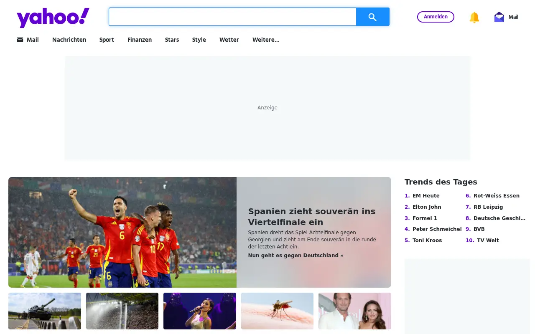Open the stadium rain thumbnail story
Screen dimensions: 535x334
pyautogui.click(x=122, y=311)
